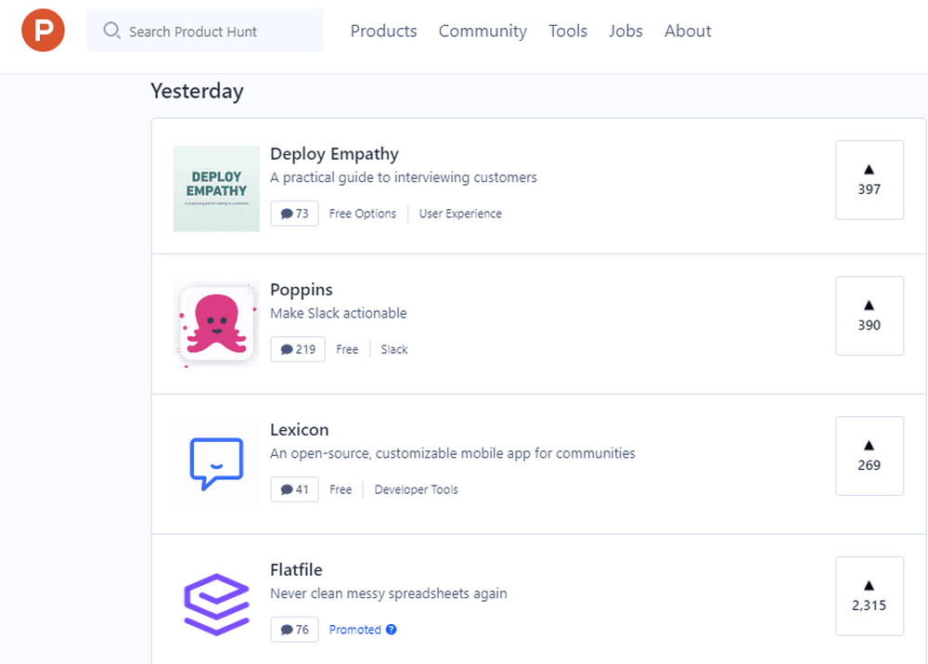
Task: Open the Poppins octopus icon
Action: click(x=216, y=325)
